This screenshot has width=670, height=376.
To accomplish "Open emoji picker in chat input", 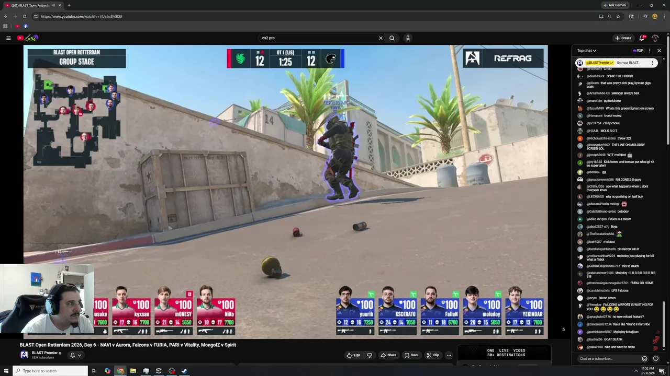I will coord(644,359).
